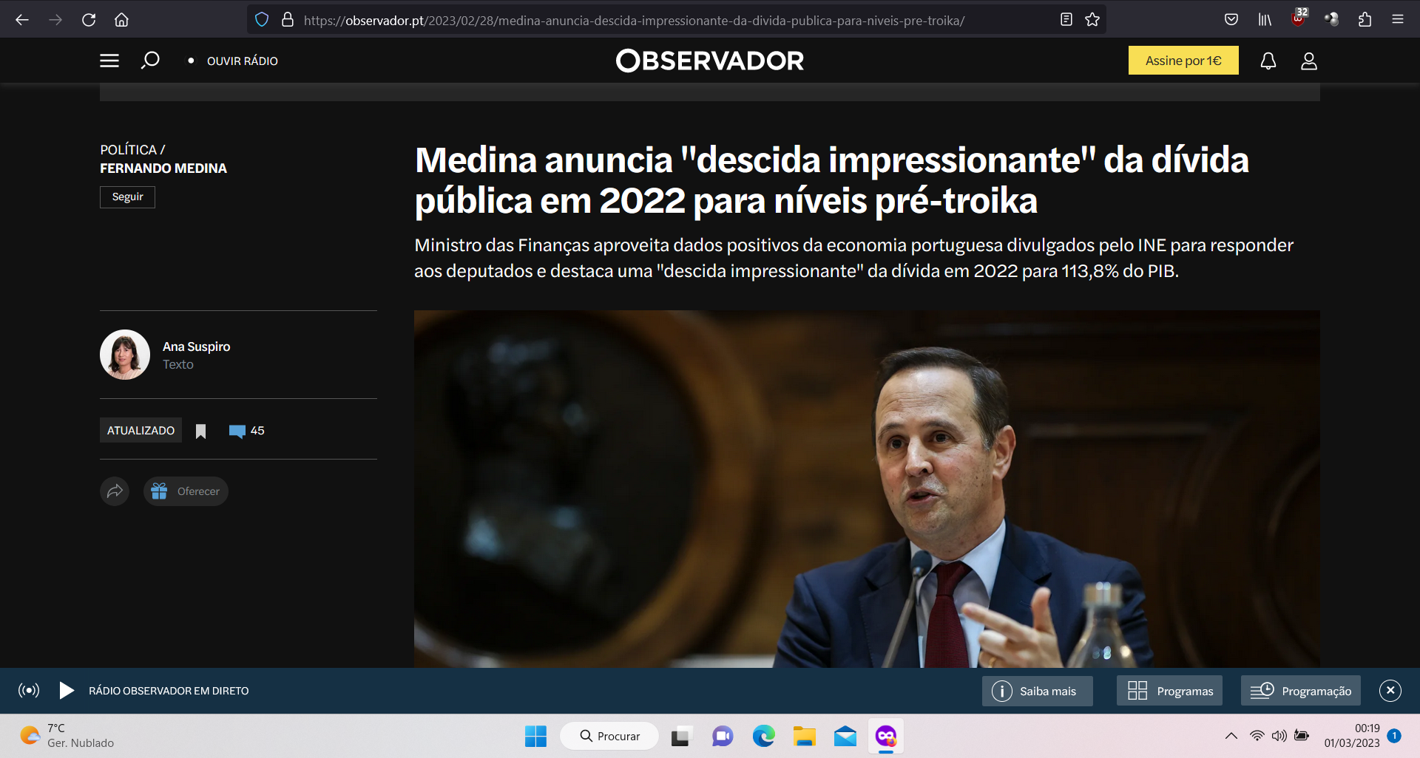Open notifications bell icon
The image size is (1420, 758).
[x=1268, y=61]
